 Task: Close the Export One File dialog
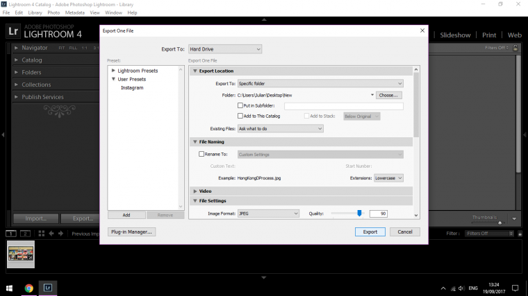coord(422,31)
